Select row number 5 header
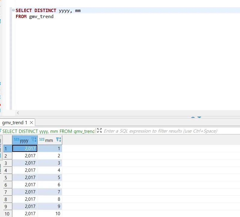The image size is (240, 217). pyautogui.click(x=8, y=178)
